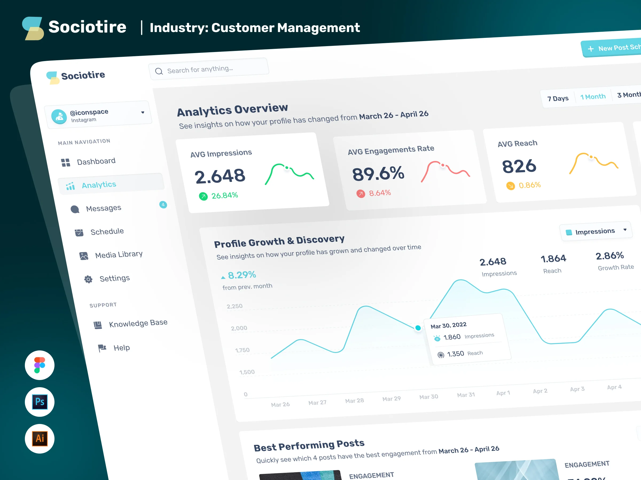Screen dimensions: 641x480
Task: Click the arrow of the Impressions dropdown
Action: coord(625,230)
